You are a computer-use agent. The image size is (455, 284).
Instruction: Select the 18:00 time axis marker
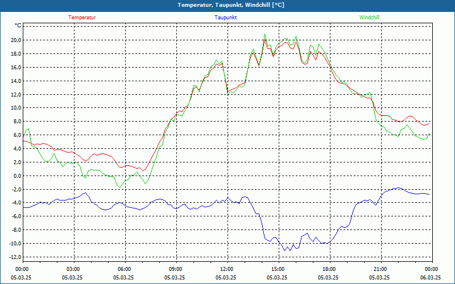(x=329, y=269)
